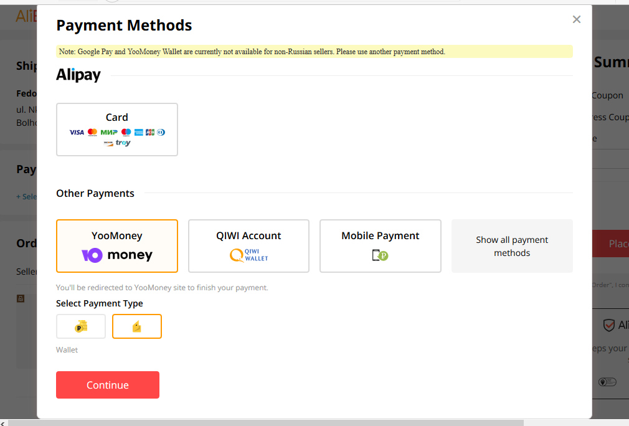
Task: Click the MIR card logo
Action: click(109, 133)
